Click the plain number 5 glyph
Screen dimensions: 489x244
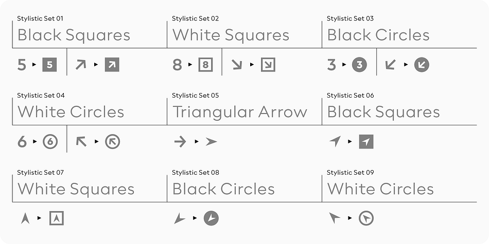pyautogui.click(x=22, y=65)
